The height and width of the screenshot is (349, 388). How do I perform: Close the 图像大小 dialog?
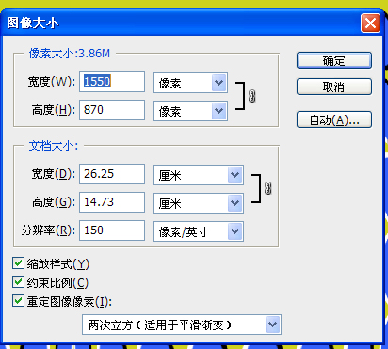point(370,24)
